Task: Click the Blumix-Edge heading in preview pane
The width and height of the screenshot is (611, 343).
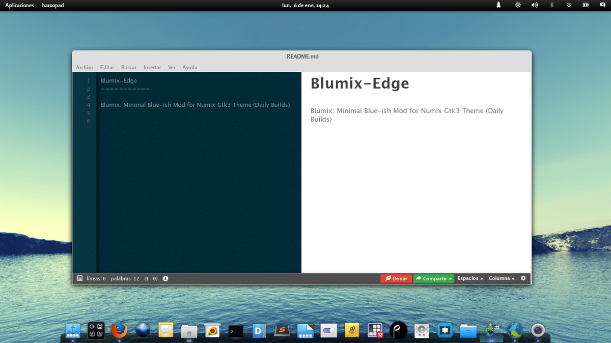Action: (360, 83)
